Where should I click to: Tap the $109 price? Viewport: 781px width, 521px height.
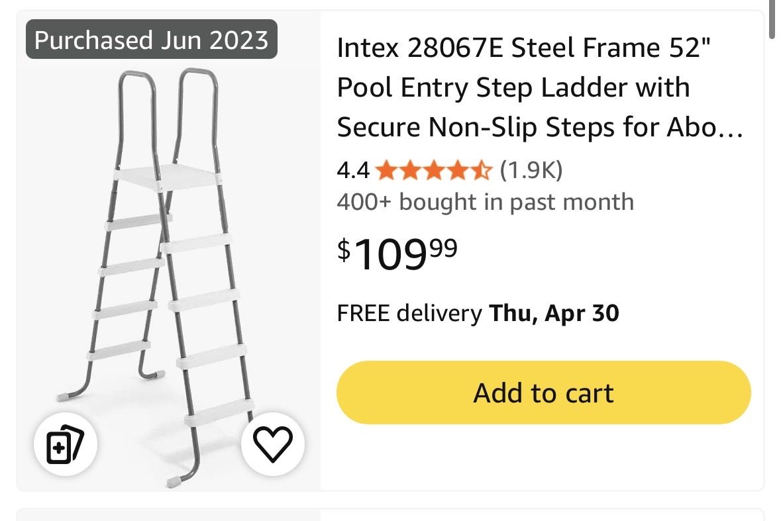[397, 254]
